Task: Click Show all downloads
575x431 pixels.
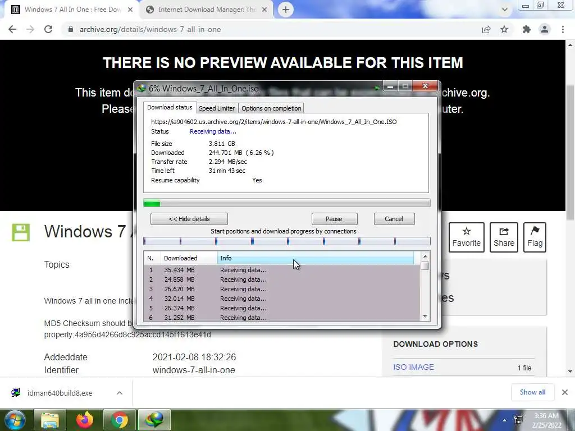Action: tap(532, 392)
